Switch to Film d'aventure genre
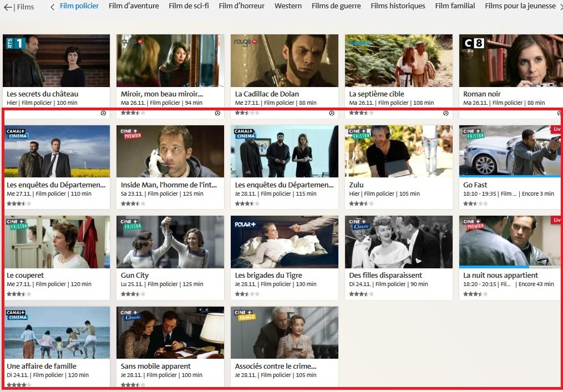563x392 pixels. tap(134, 6)
